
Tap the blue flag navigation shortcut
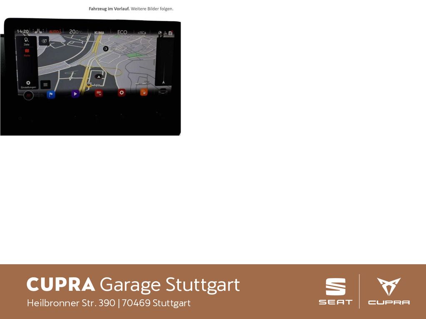click(51, 94)
